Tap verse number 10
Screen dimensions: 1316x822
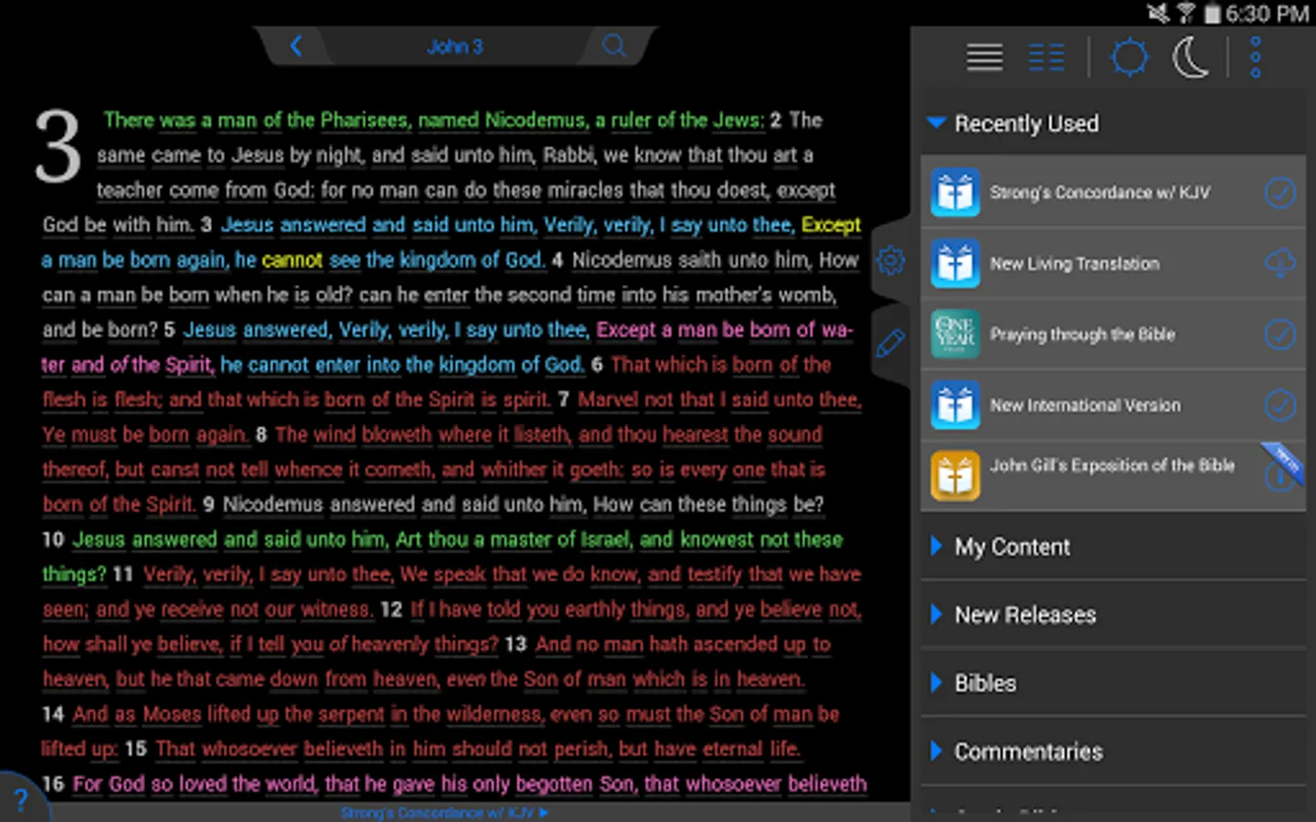53,539
